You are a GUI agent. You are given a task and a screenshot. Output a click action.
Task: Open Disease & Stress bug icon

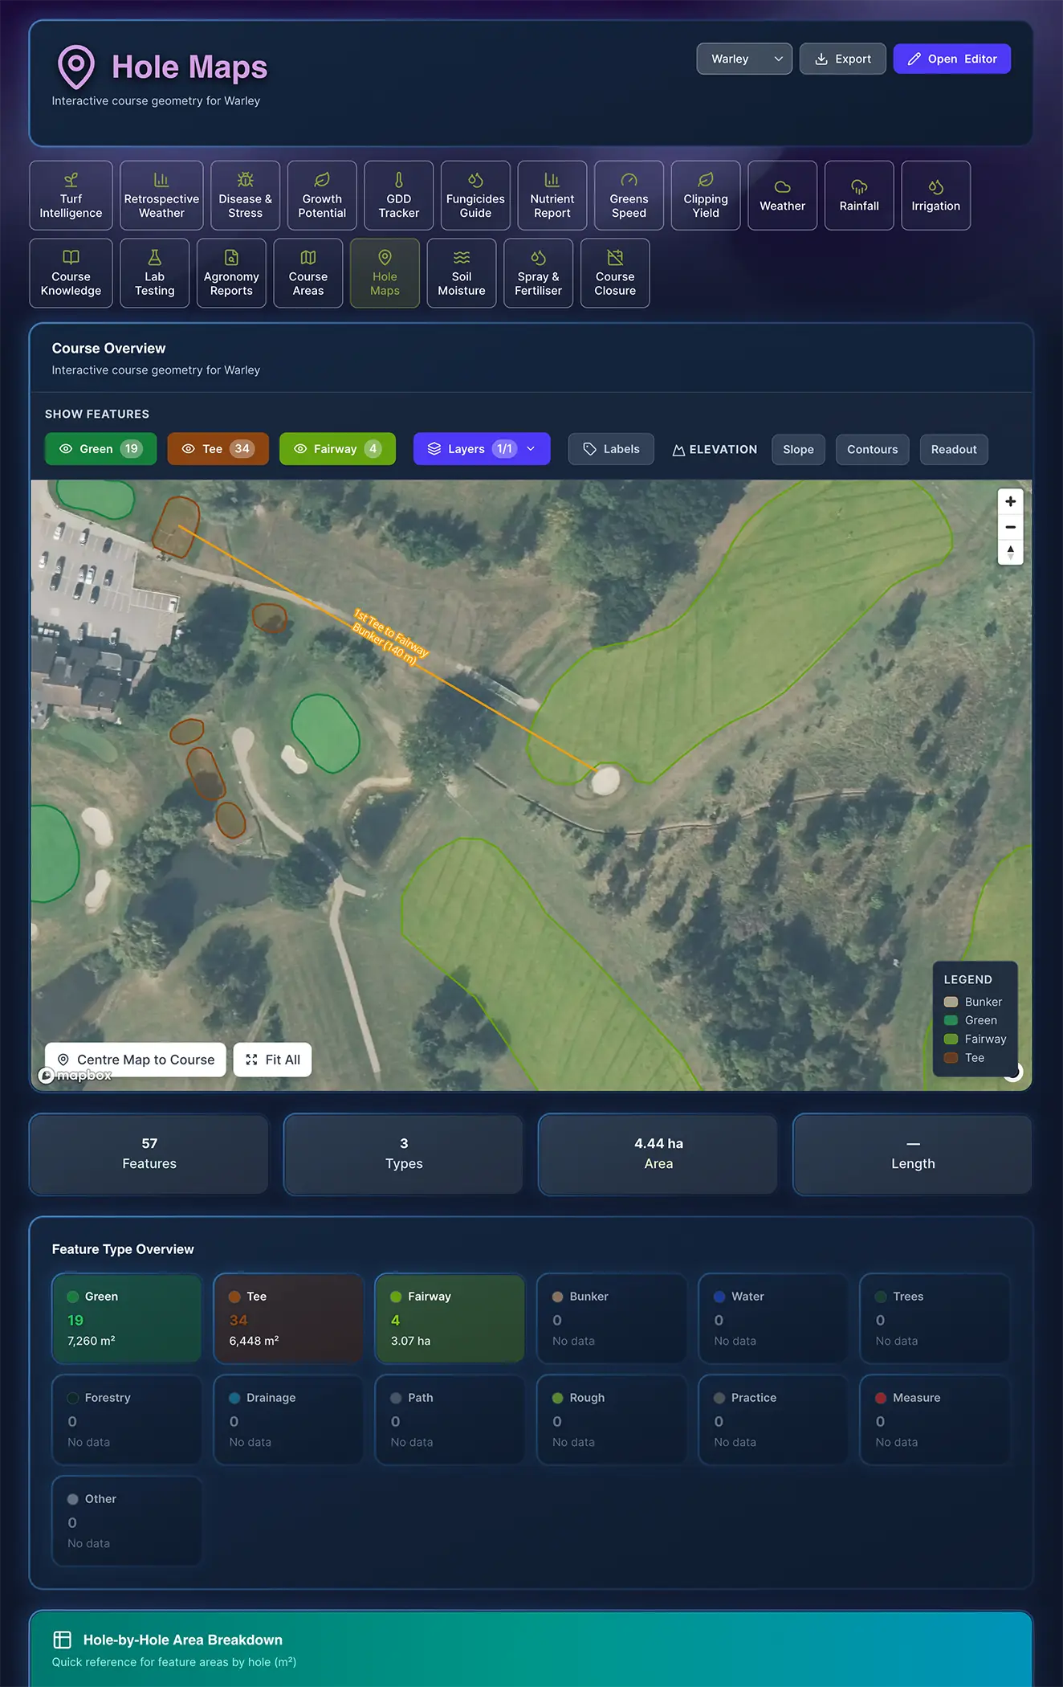pyautogui.click(x=246, y=180)
